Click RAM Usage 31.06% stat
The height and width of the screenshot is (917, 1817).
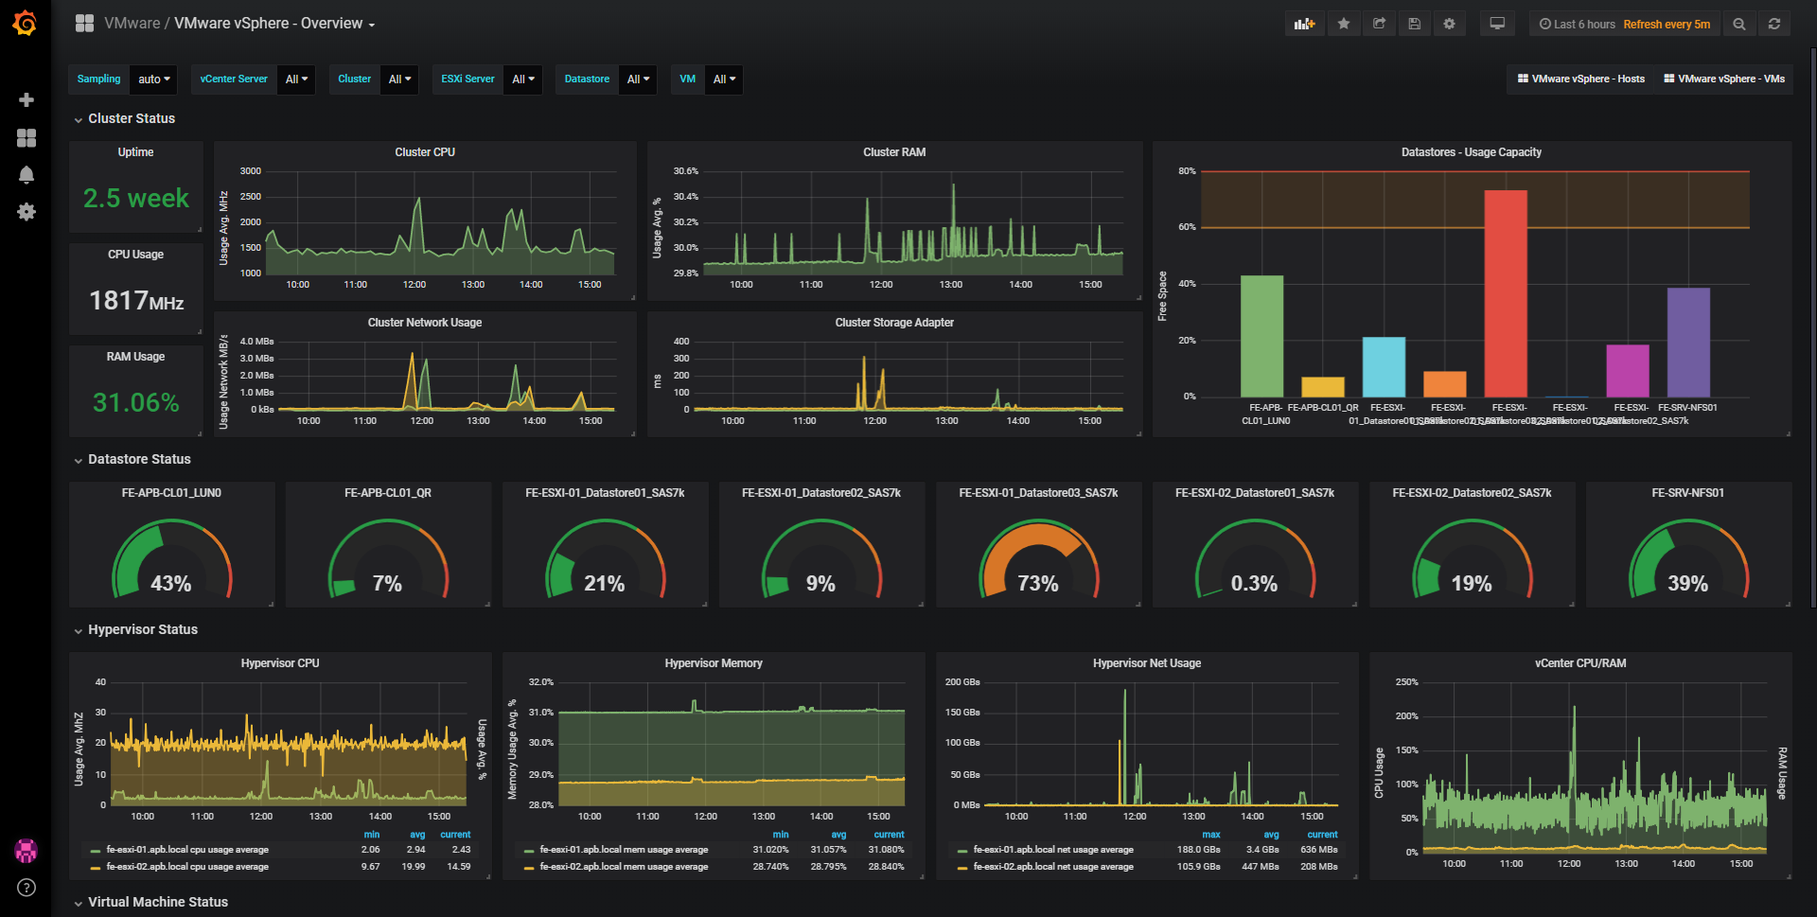point(135,402)
